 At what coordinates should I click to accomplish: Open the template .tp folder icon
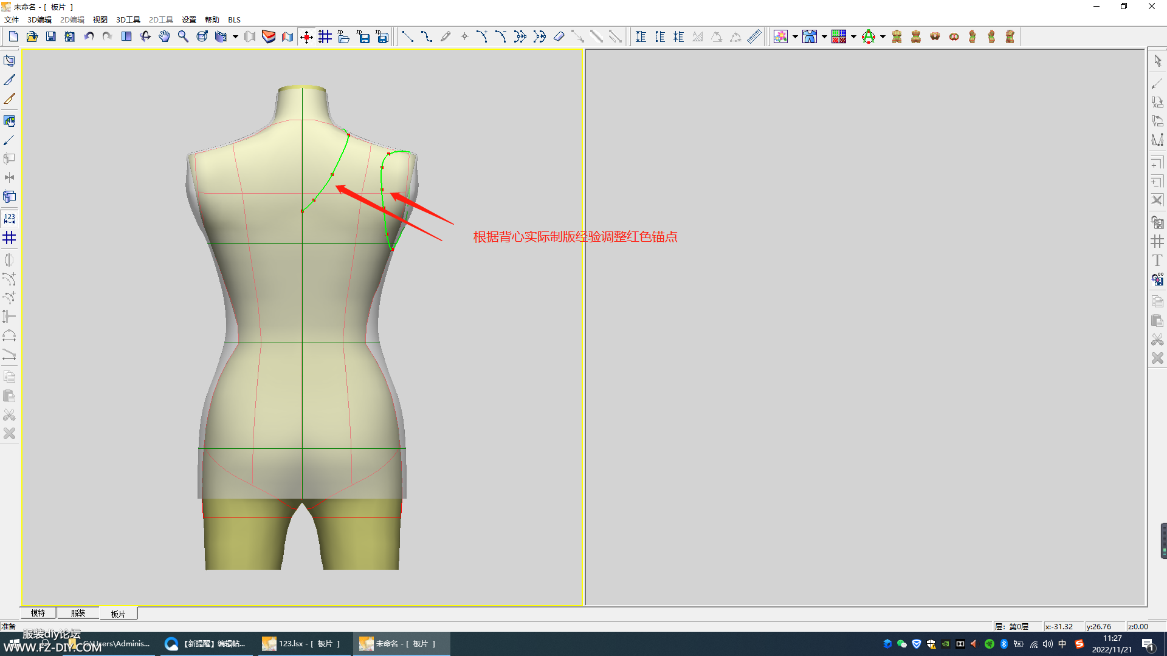pos(344,37)
